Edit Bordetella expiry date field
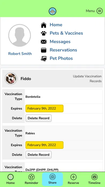 tap(44, 108)
